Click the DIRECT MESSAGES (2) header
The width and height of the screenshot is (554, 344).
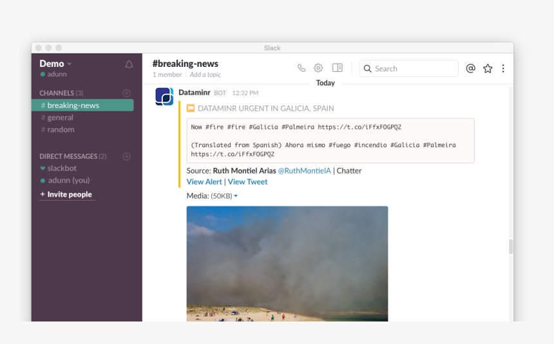(73, 156)
